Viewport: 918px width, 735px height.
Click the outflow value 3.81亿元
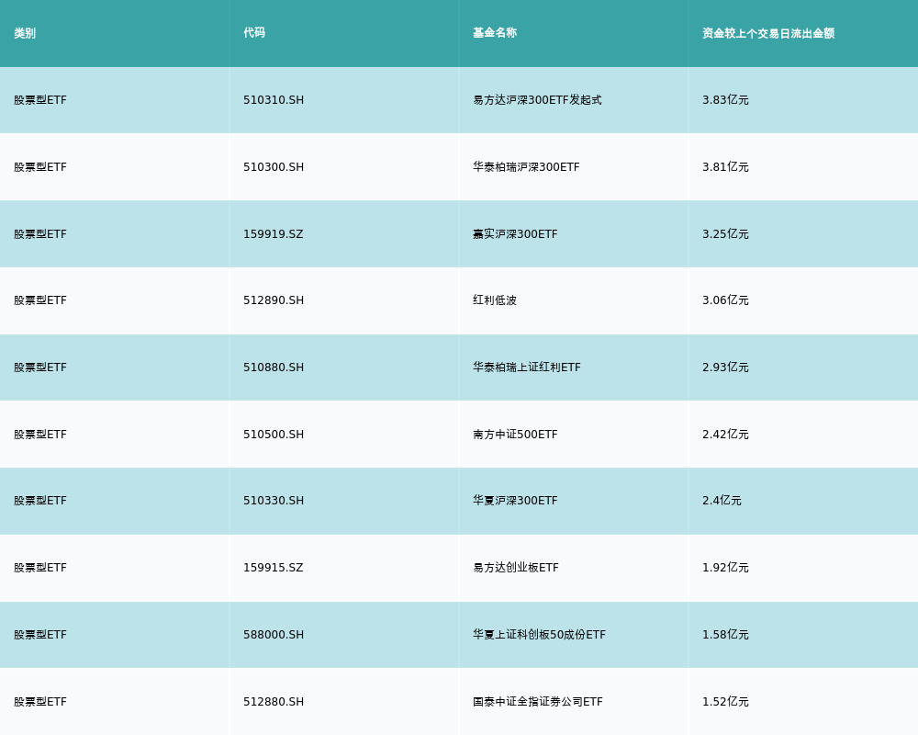point(725,167)
